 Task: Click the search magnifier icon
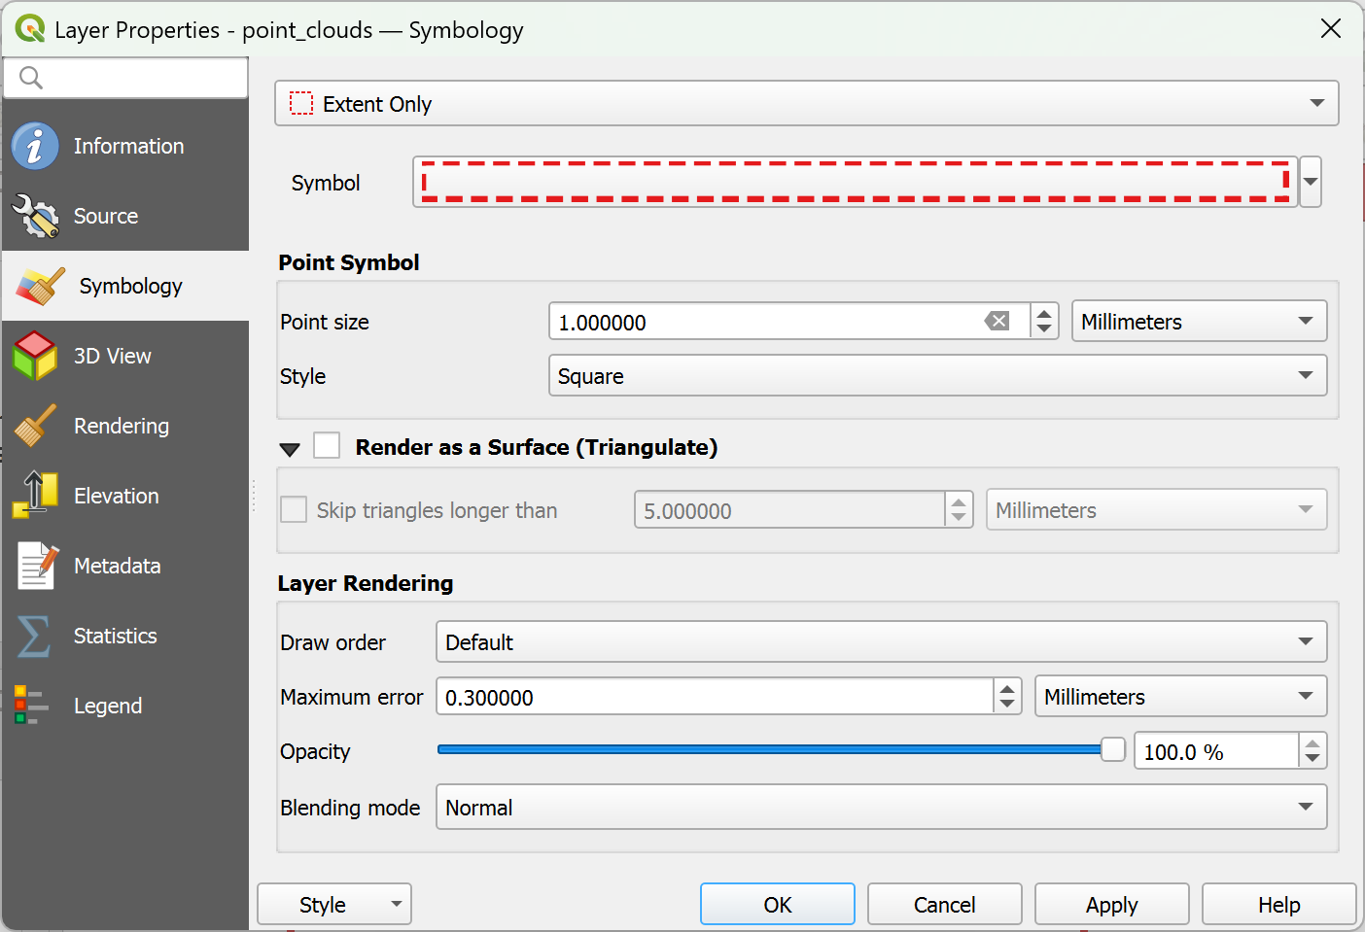(x=31, y=78)
